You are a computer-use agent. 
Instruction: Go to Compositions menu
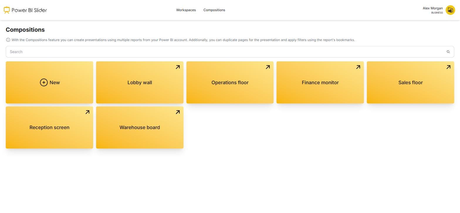[214, 10]
